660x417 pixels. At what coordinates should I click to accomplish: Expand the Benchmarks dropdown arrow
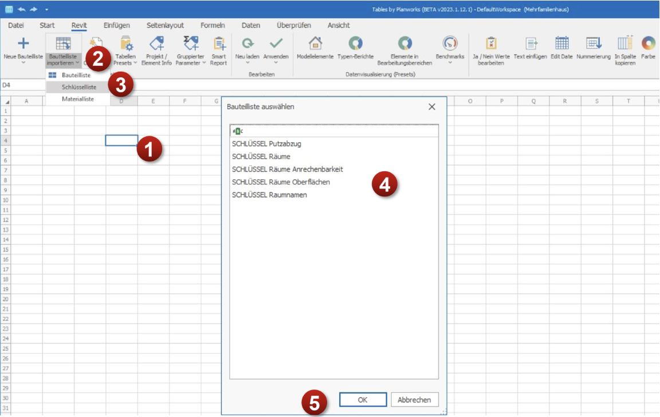pos(450,62)
